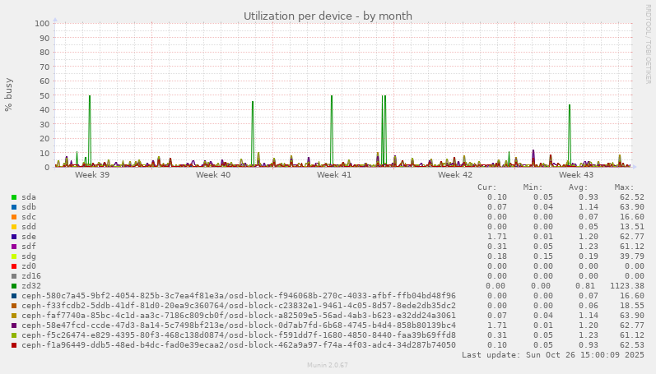This screenshot has height=374, width=656.
Task: Select the zd16 legend label
Action: point(31,276)
